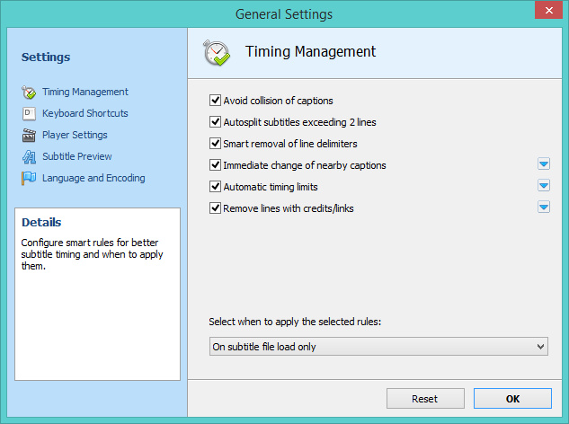Switch to Player Settings section
Viewport: 569px width, 424px height.
pos(75,135)
